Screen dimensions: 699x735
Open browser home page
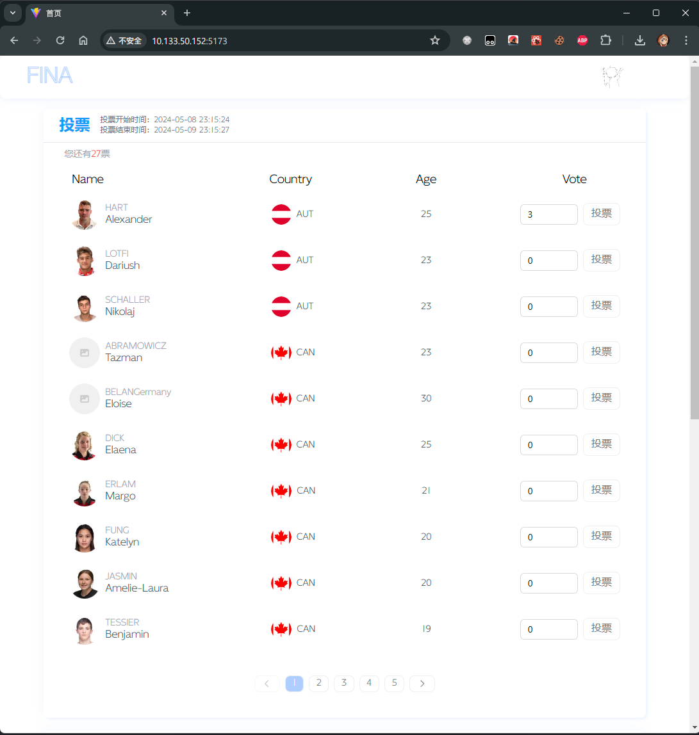pyautogui.click(x=83, y=41)
